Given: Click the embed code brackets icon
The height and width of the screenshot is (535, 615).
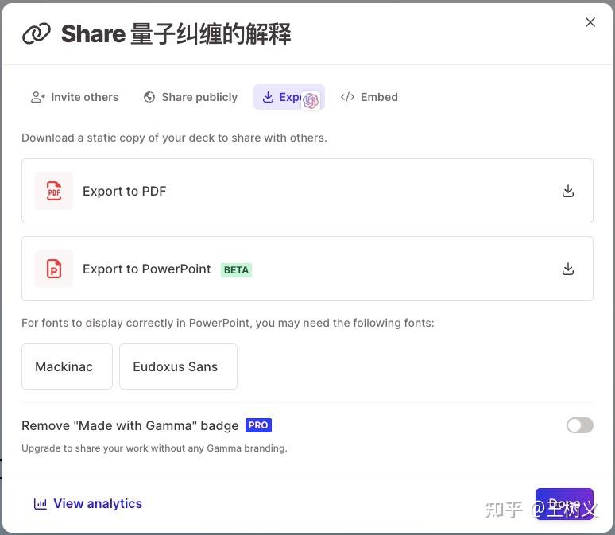Looking at the screenshot, I should pos(347,97).
